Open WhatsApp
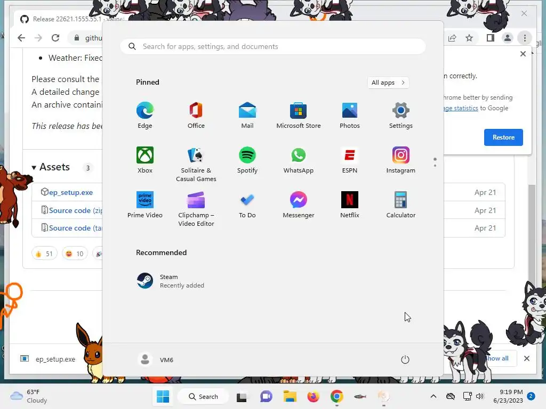 299,160
